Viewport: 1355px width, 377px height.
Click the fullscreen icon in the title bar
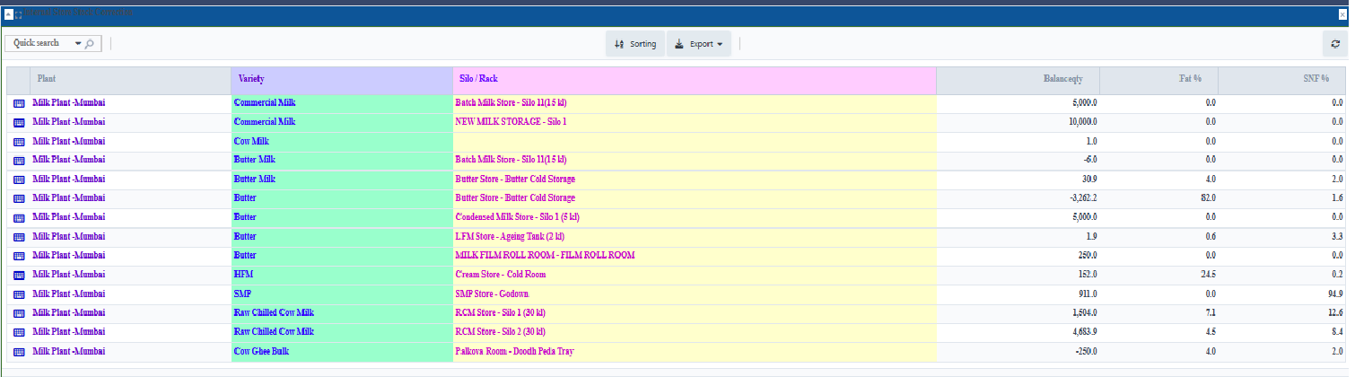click(x=19, y=13)
